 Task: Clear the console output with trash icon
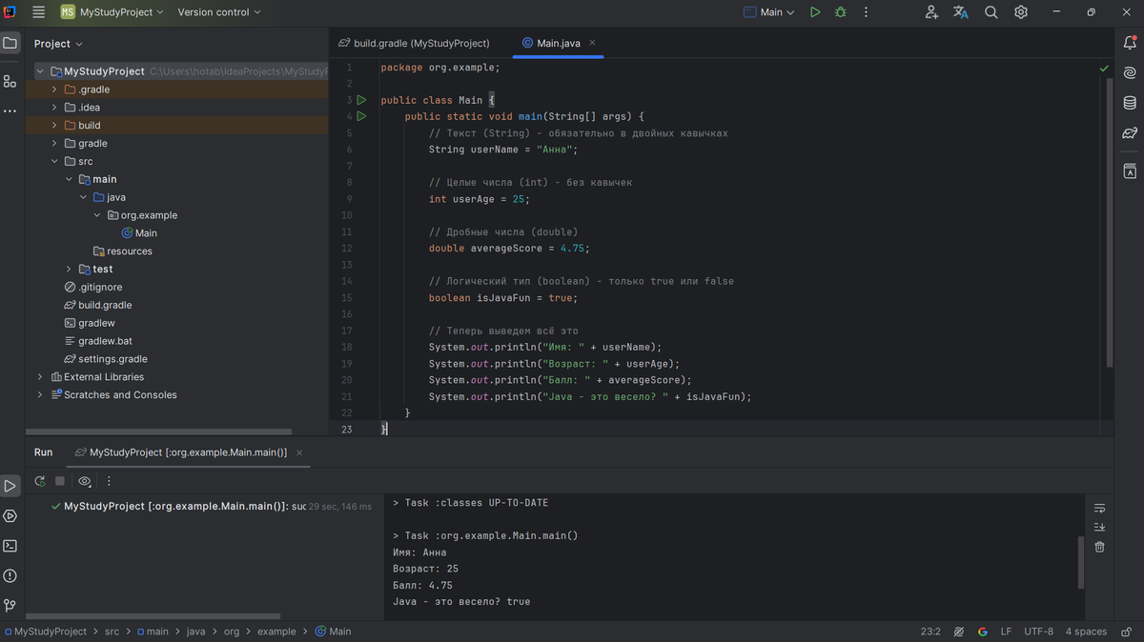pyautogui.click(x=1099, y=547)
